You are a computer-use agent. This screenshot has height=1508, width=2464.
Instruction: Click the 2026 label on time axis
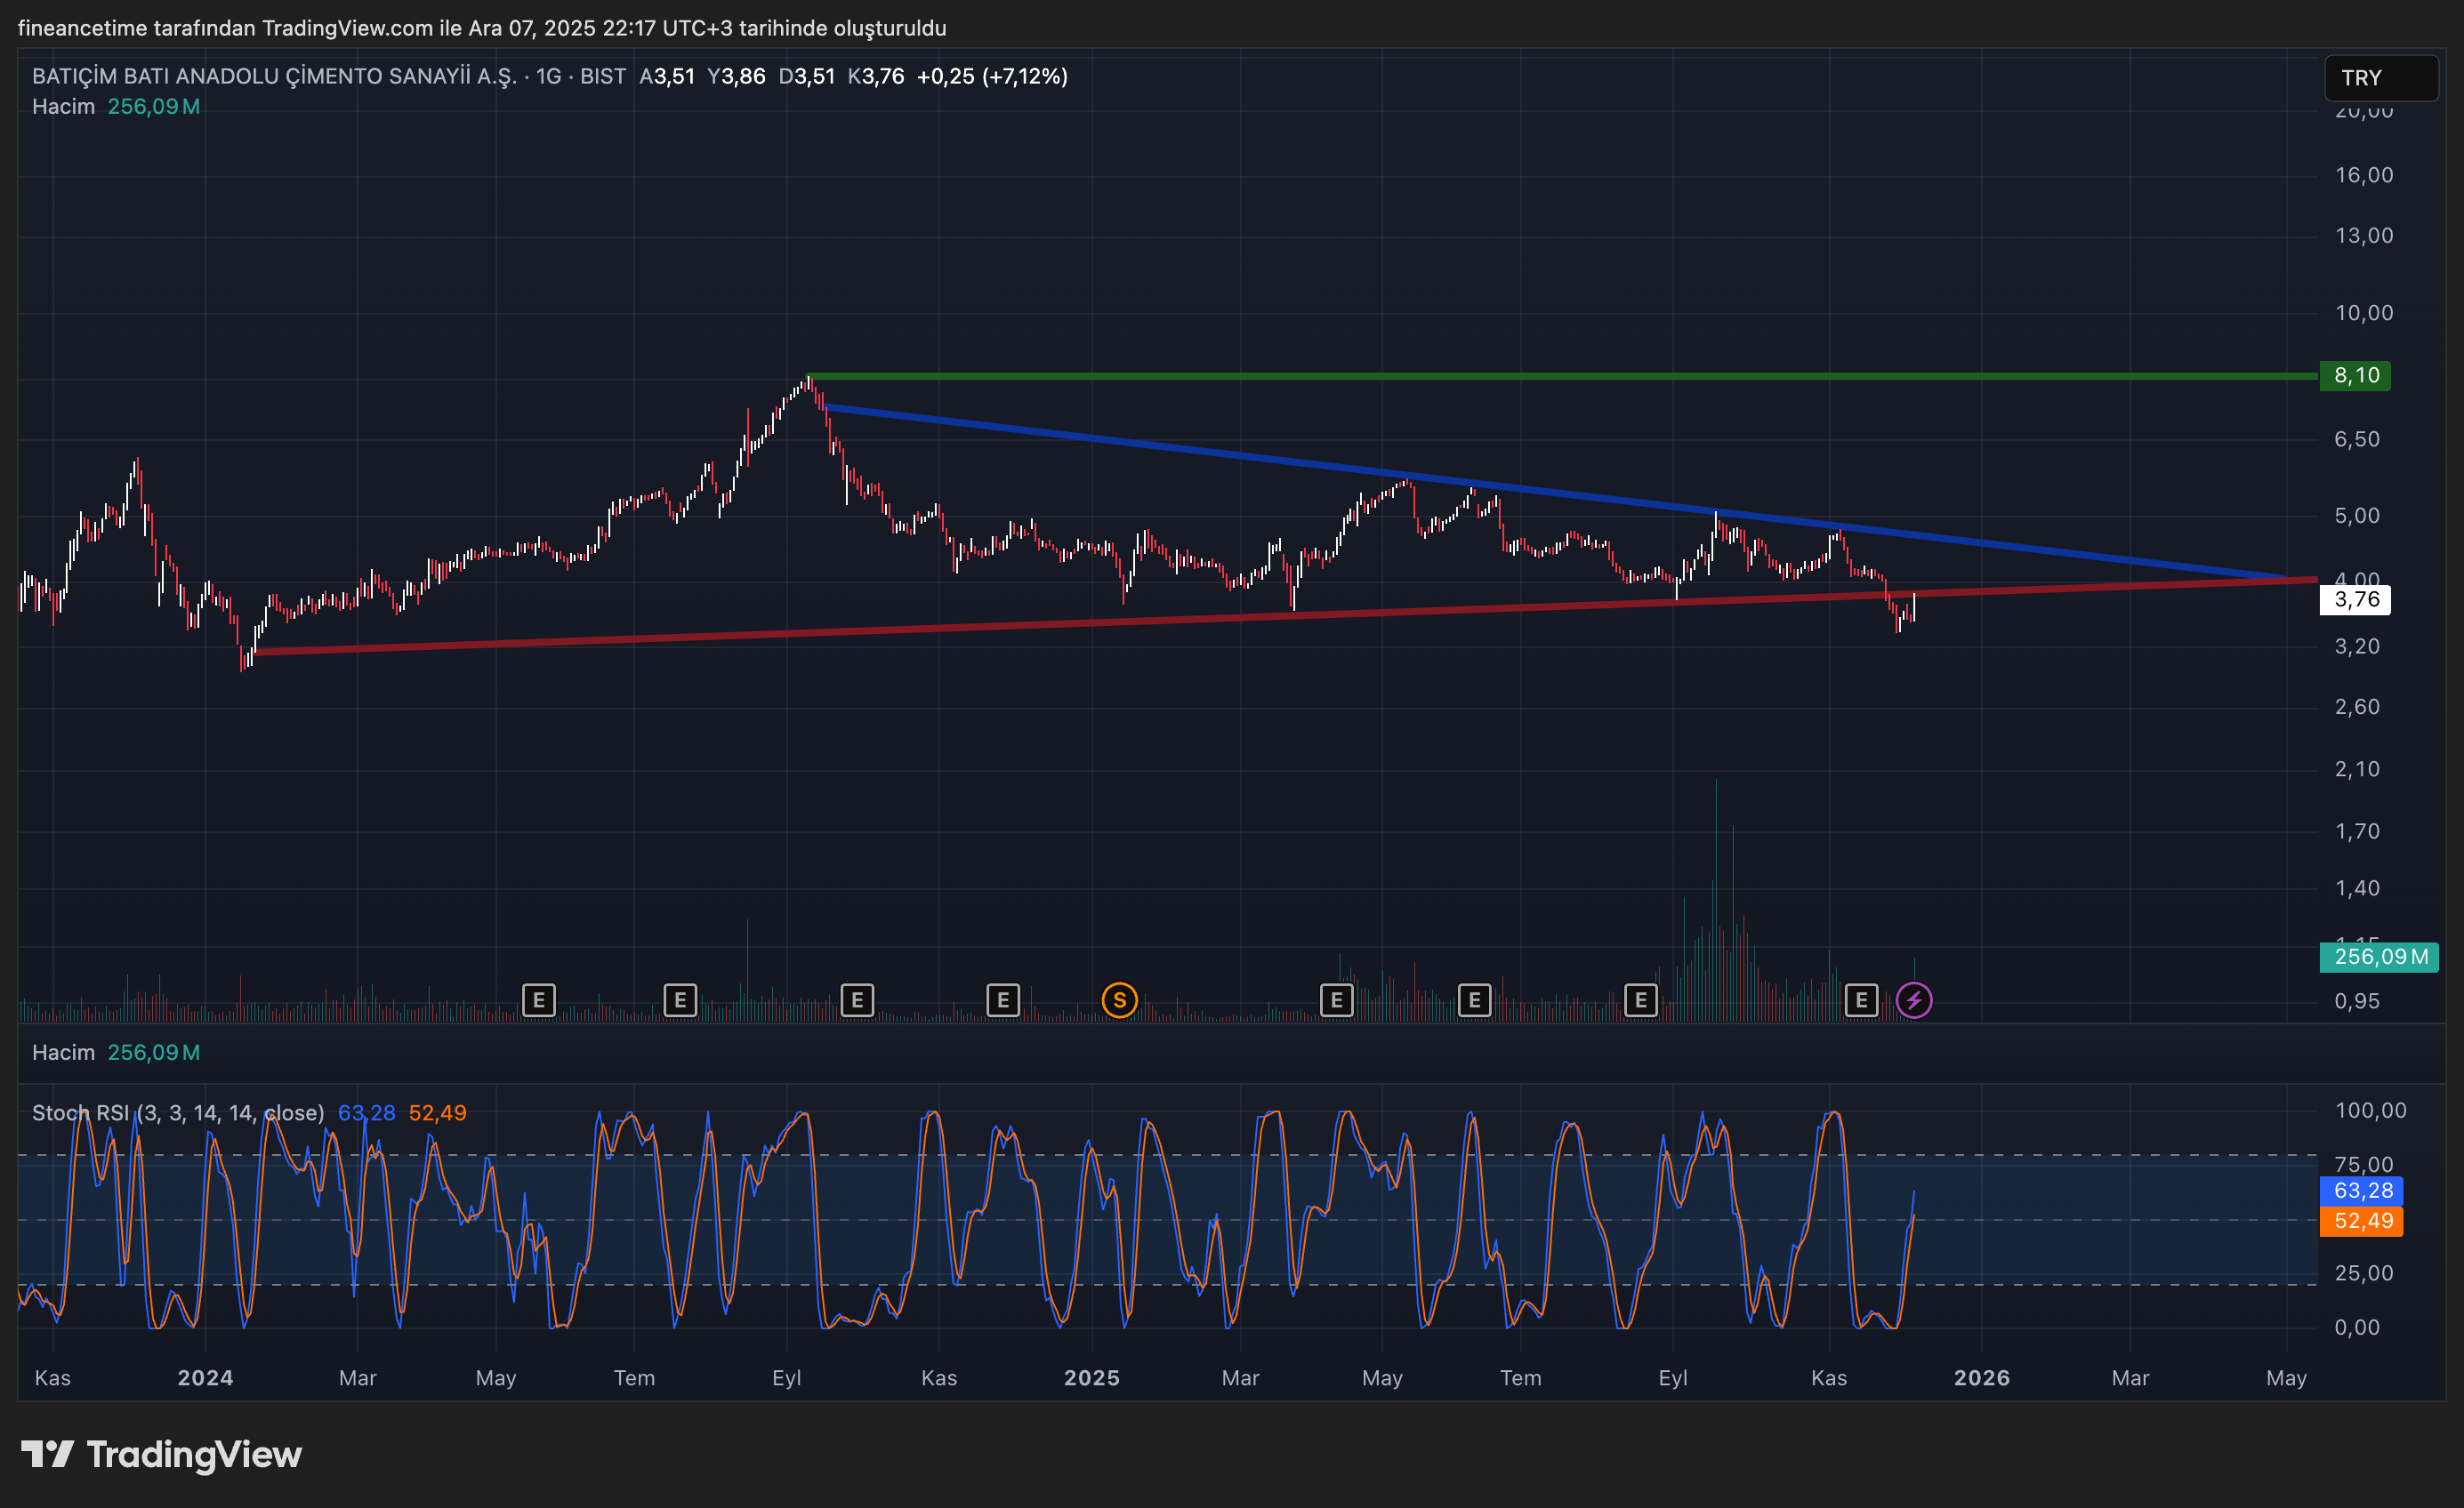pyautogui.click(x=1981, y=1377)
